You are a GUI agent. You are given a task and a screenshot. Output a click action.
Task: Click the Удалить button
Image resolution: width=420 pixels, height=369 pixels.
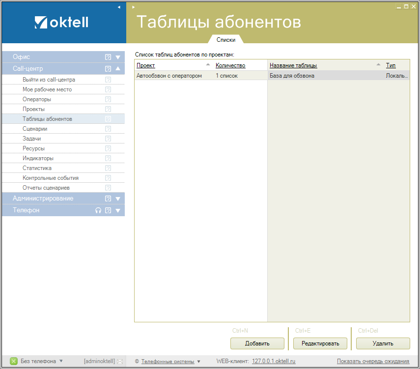[x=383, y=343]
